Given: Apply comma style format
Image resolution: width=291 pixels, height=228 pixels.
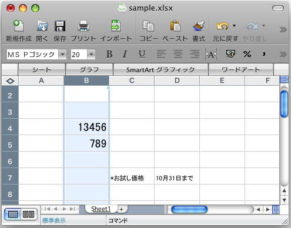Looking at the screenshot, I should pos(264,54).
